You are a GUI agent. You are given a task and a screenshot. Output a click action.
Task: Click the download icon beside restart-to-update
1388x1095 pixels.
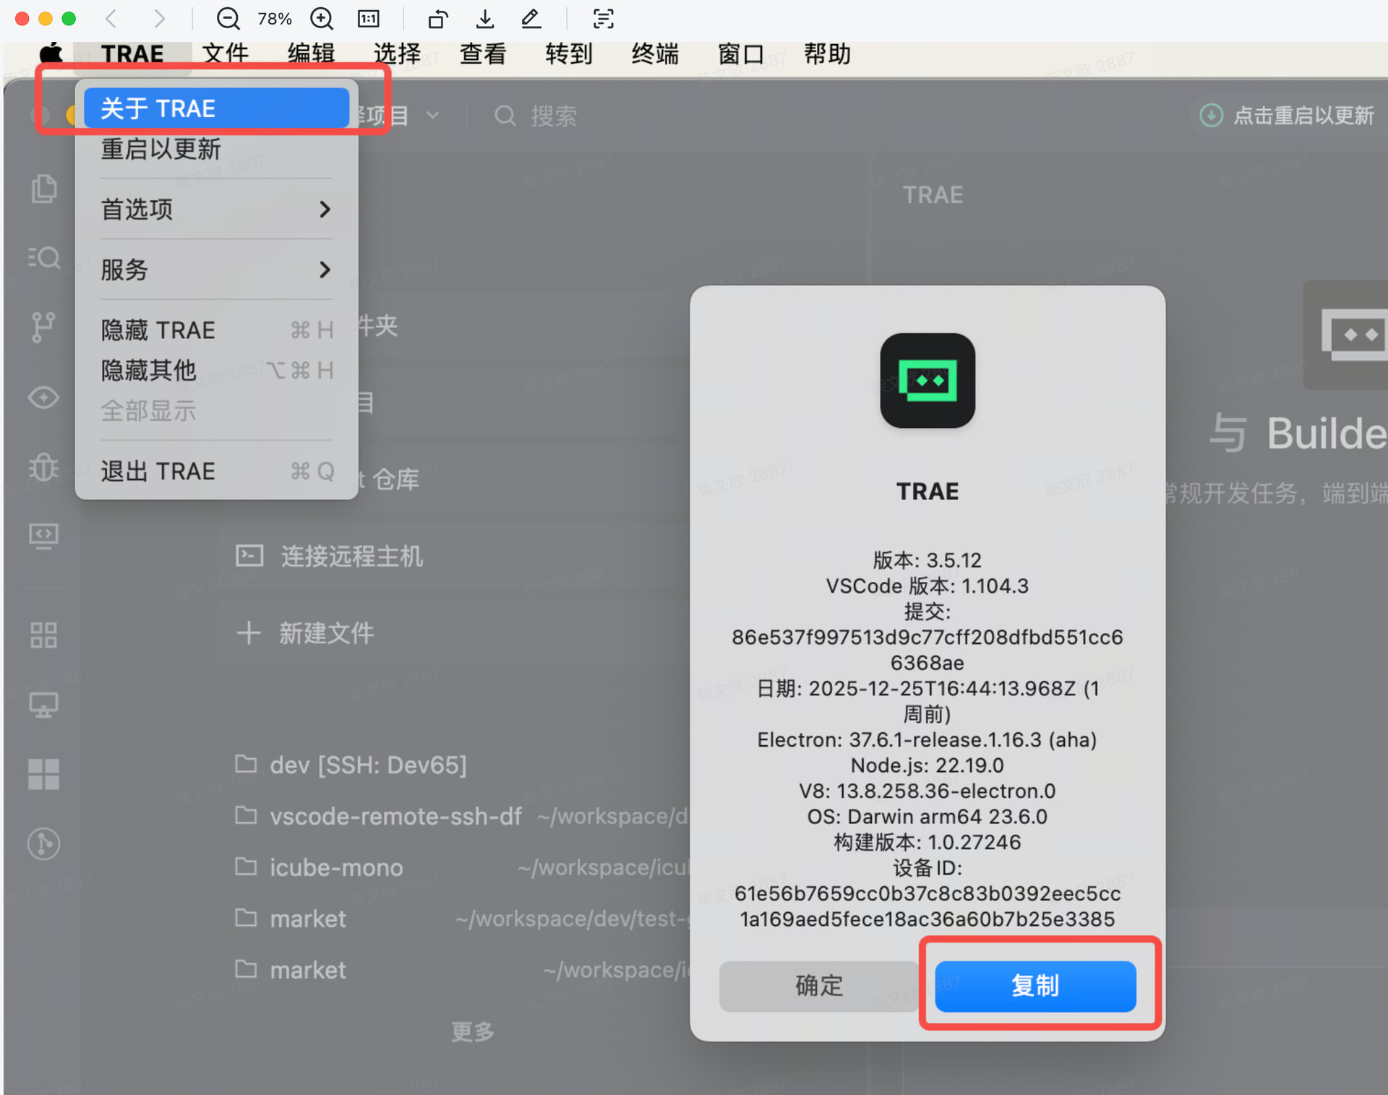tap(1211, 115)
